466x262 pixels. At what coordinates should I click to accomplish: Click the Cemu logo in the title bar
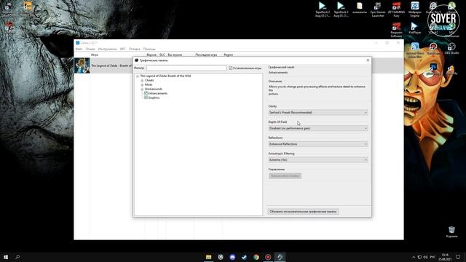[x=78, y=43]
